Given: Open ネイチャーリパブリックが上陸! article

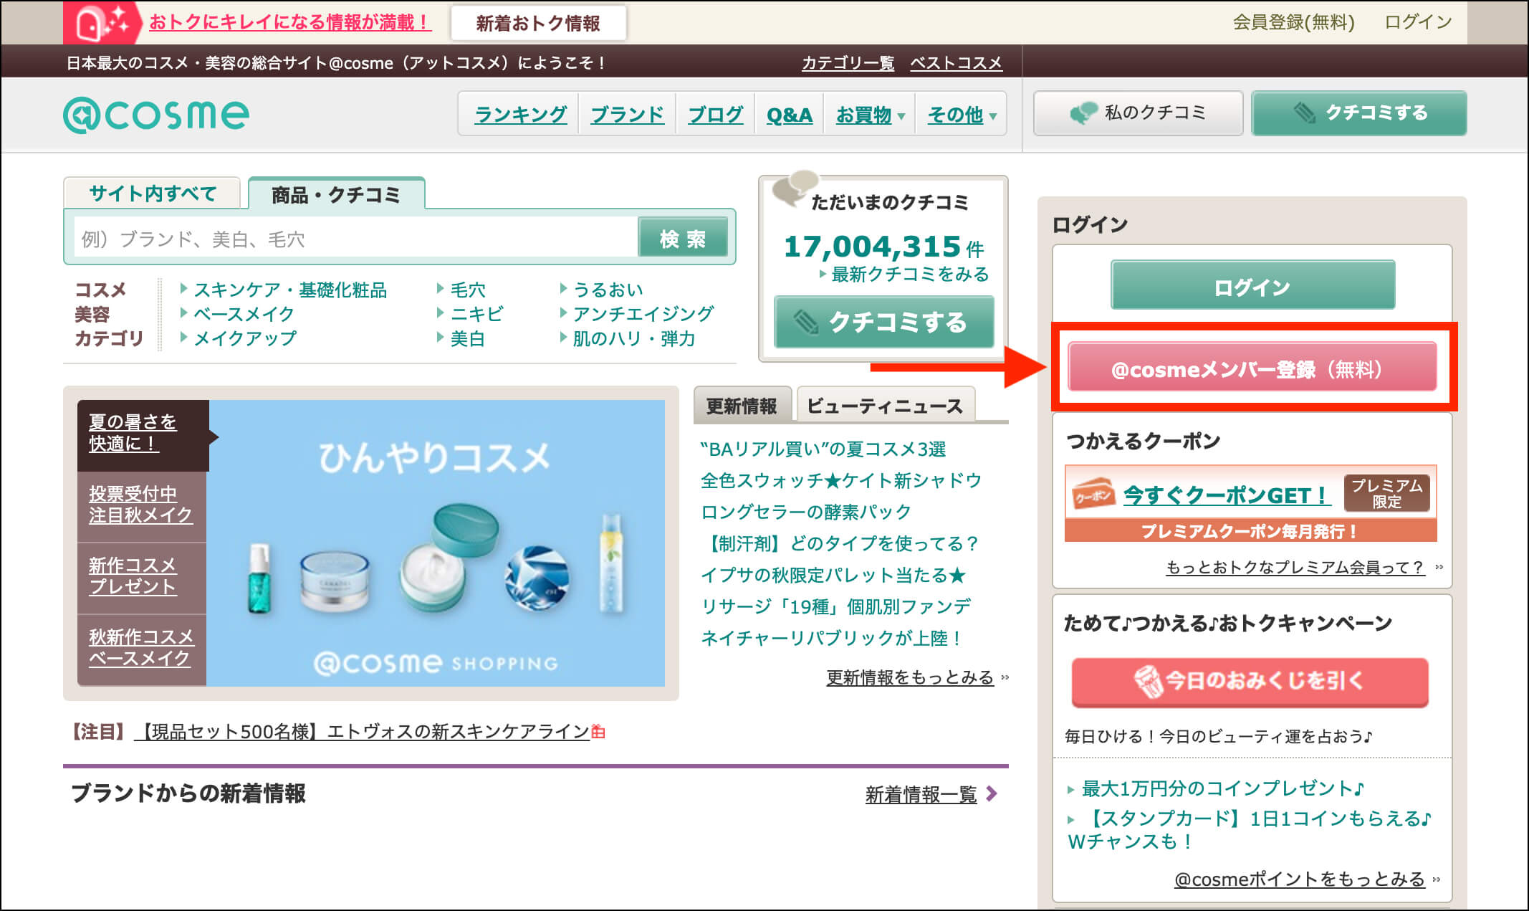Looking at the screenshot, I should tap(832, 639).
